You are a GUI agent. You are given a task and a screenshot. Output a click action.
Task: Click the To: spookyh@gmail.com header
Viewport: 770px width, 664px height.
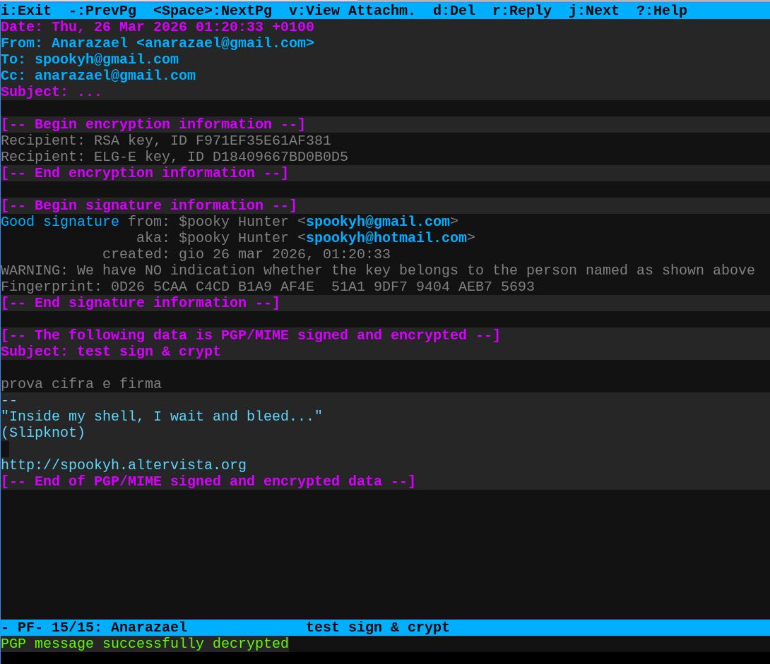coord(90,59)
